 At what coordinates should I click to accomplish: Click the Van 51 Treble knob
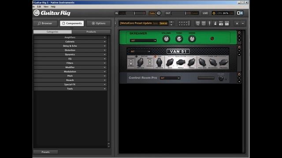coord(191,62)
